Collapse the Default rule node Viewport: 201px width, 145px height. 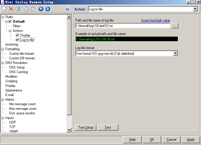tap(6, 21)
